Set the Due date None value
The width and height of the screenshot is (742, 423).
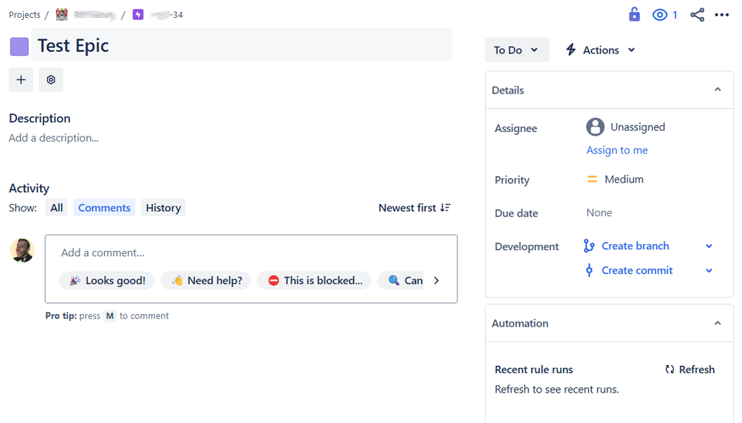(x=599, y=213)
